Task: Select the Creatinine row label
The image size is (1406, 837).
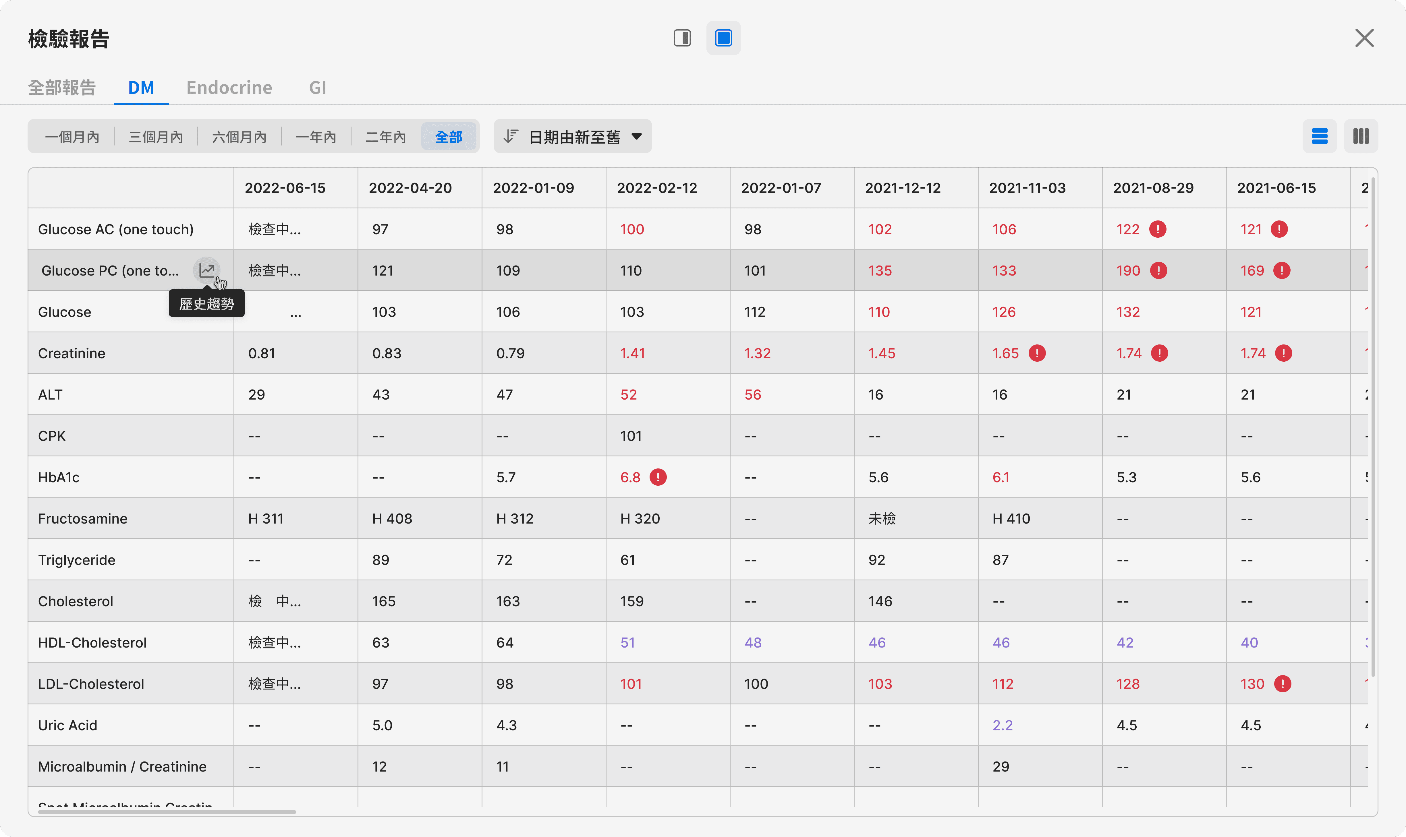Action: (x=72, y=353)
